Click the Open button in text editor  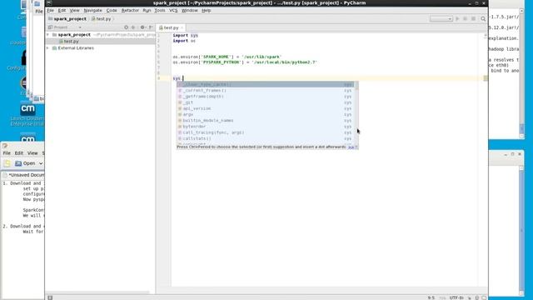click(25, 163)
